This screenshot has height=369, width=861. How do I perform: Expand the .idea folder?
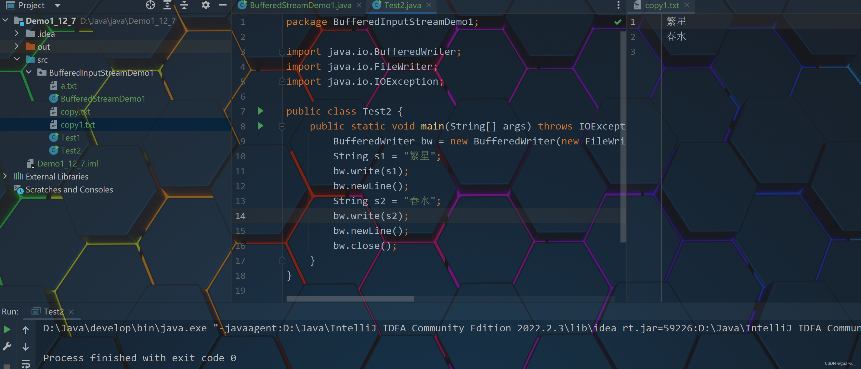point(16,33)
